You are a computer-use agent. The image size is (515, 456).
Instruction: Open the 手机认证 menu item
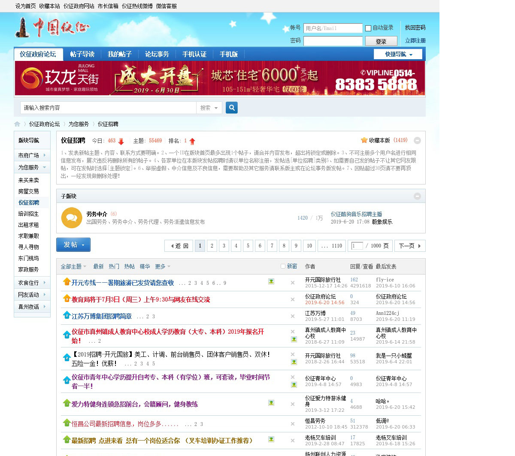(194, 54)
